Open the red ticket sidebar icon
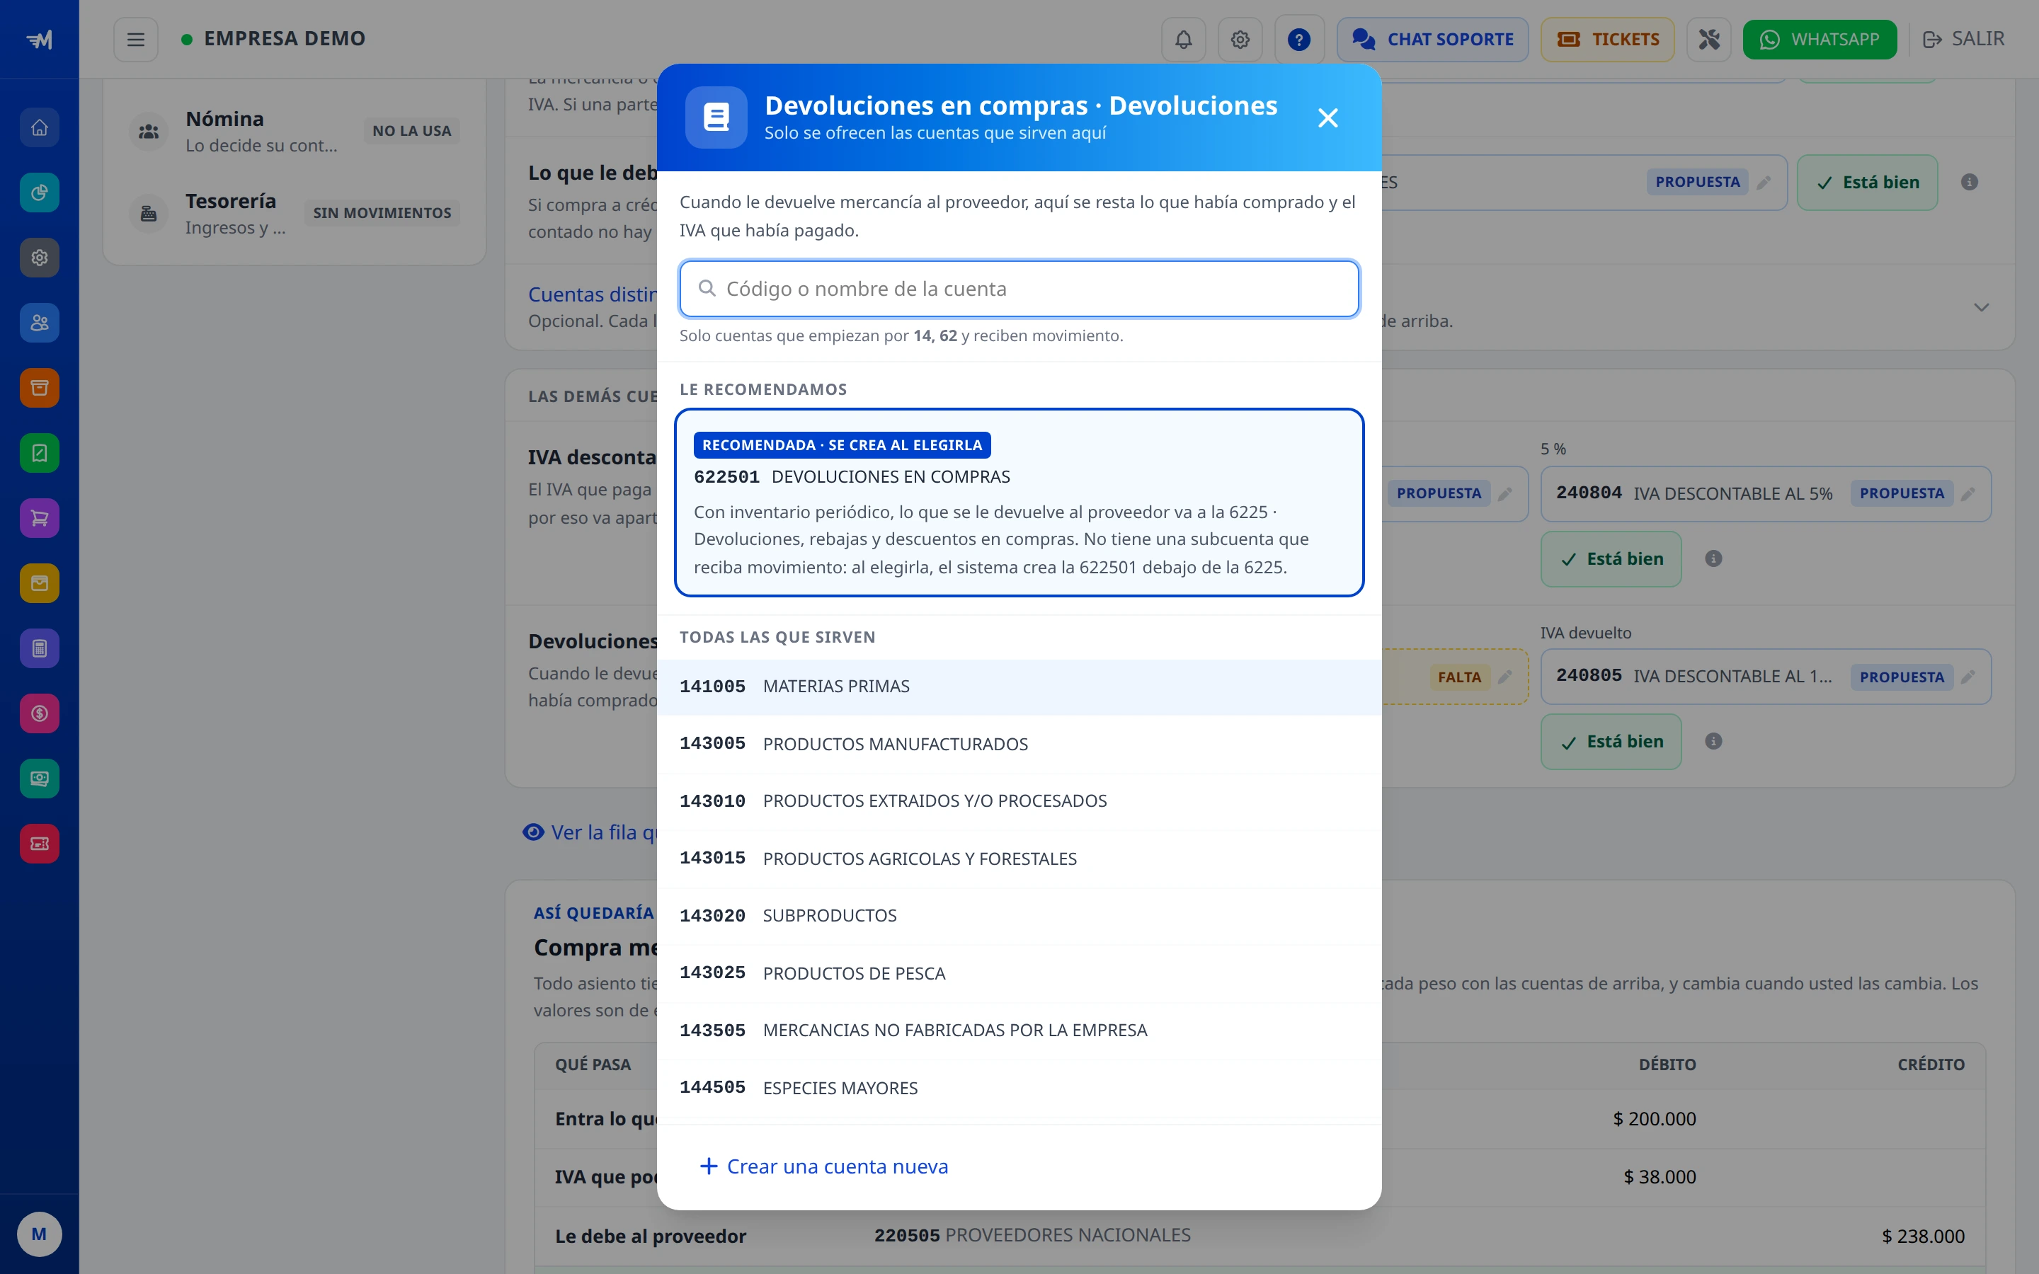Screen dimensions: 2039x1274 click(40, 844)
